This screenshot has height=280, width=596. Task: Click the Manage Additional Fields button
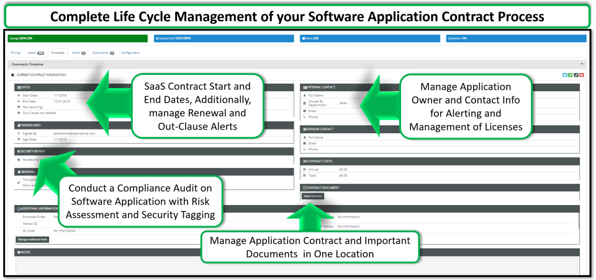[x=33, y=239]
